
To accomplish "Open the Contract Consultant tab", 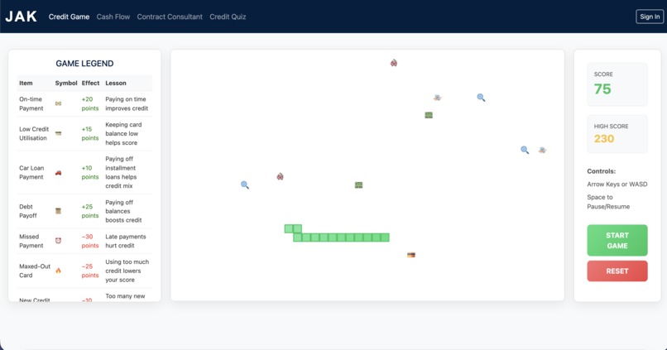I will click(170, 17).
